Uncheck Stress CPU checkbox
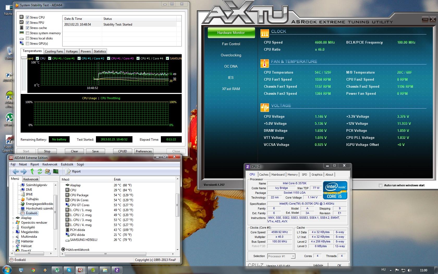 (x=27, y=17)
